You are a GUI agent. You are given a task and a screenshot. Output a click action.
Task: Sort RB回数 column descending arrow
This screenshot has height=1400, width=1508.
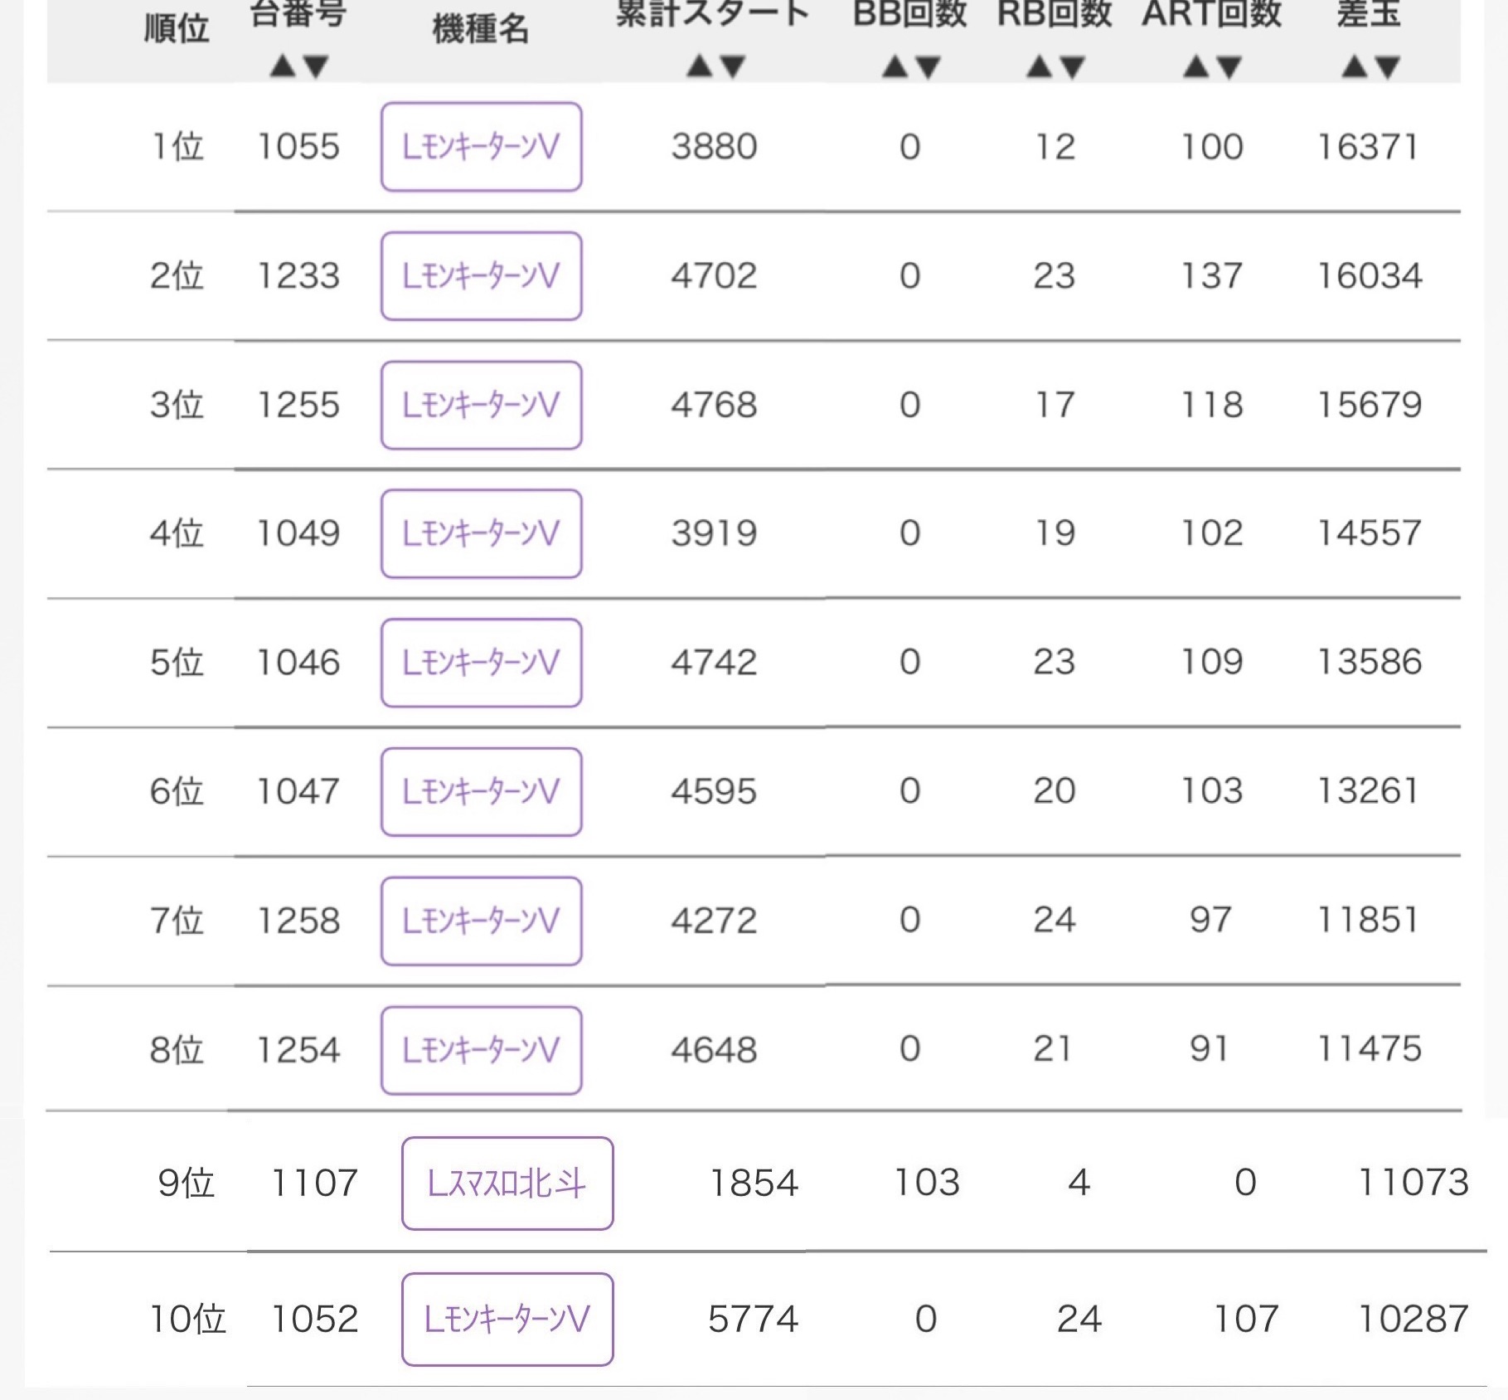[1073, 66]
